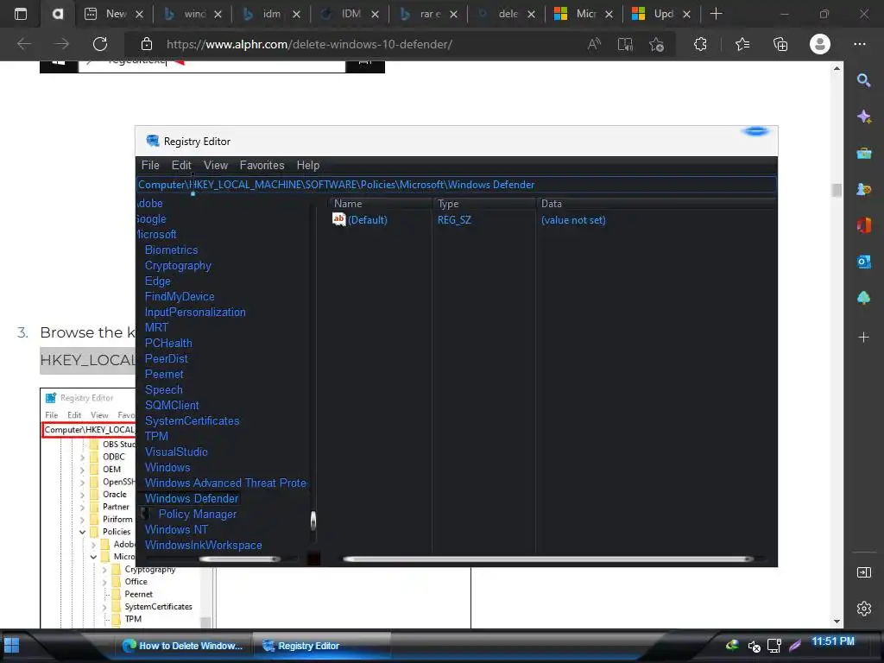
Task: Open the Copilot sparkle sidebar icon
Action: pyautogui.click(x=863, y=117)
